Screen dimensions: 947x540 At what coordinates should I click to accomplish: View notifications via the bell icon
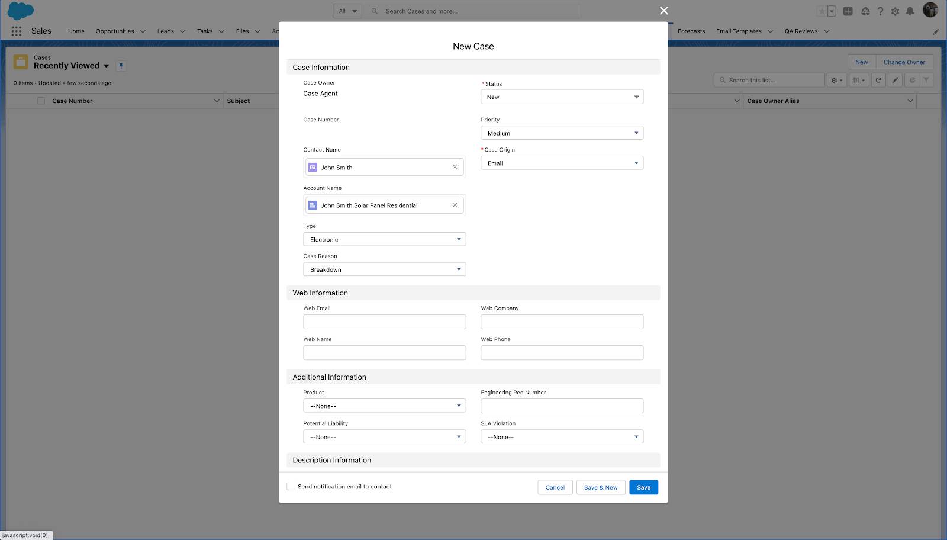pos(910,11)
